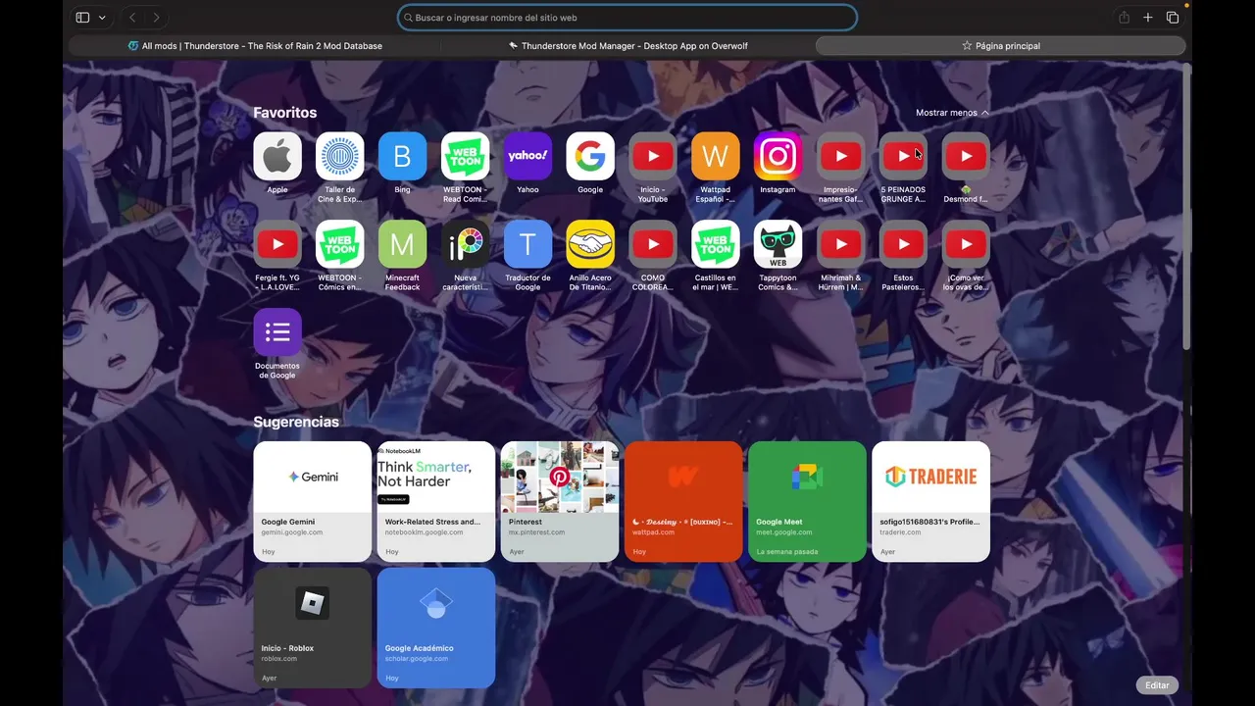Open wattpad.com suggestion card
Image resolution: width=1255 pixels, height=706 pixels.
point(683,502)
